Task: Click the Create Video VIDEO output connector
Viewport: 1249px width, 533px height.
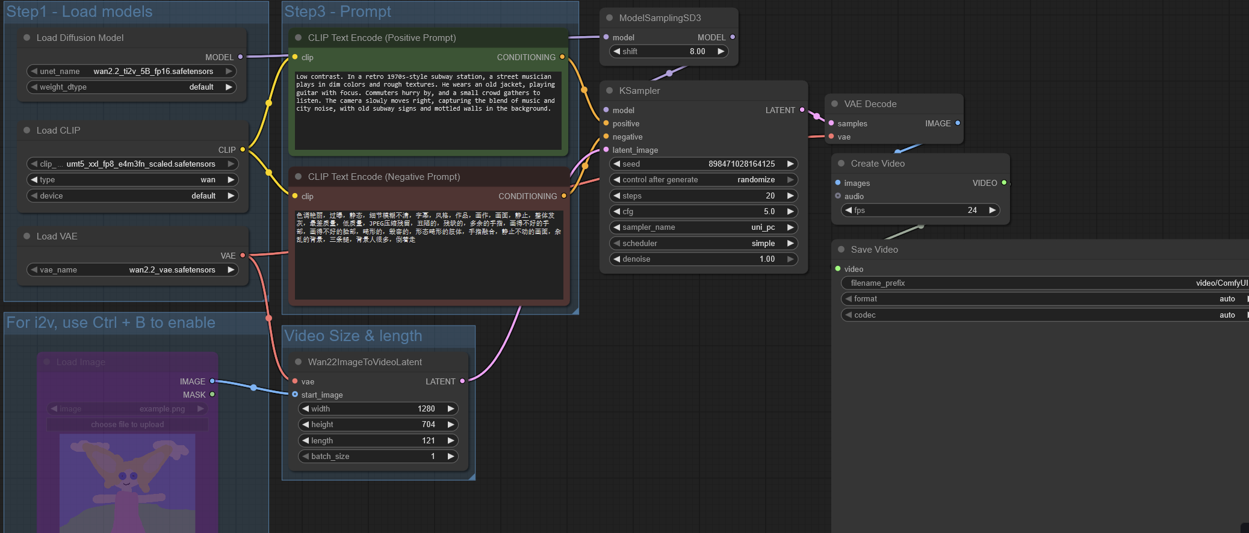Action: coord(1004,183)
